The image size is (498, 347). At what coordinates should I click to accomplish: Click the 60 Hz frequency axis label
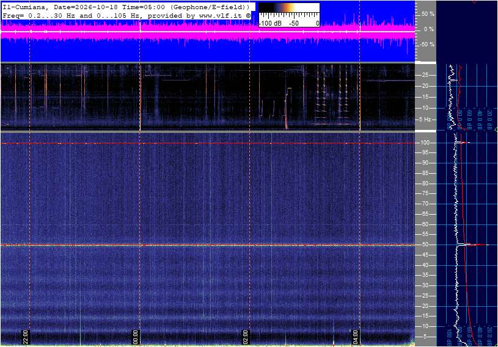pos(425,224)
